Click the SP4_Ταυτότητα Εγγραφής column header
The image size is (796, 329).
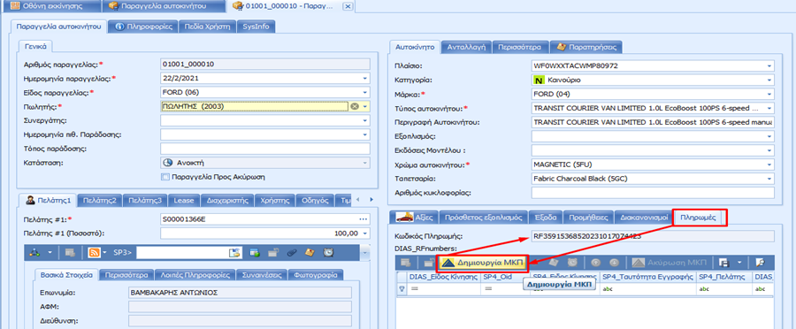pyautogui.click(x=647, y=277)
